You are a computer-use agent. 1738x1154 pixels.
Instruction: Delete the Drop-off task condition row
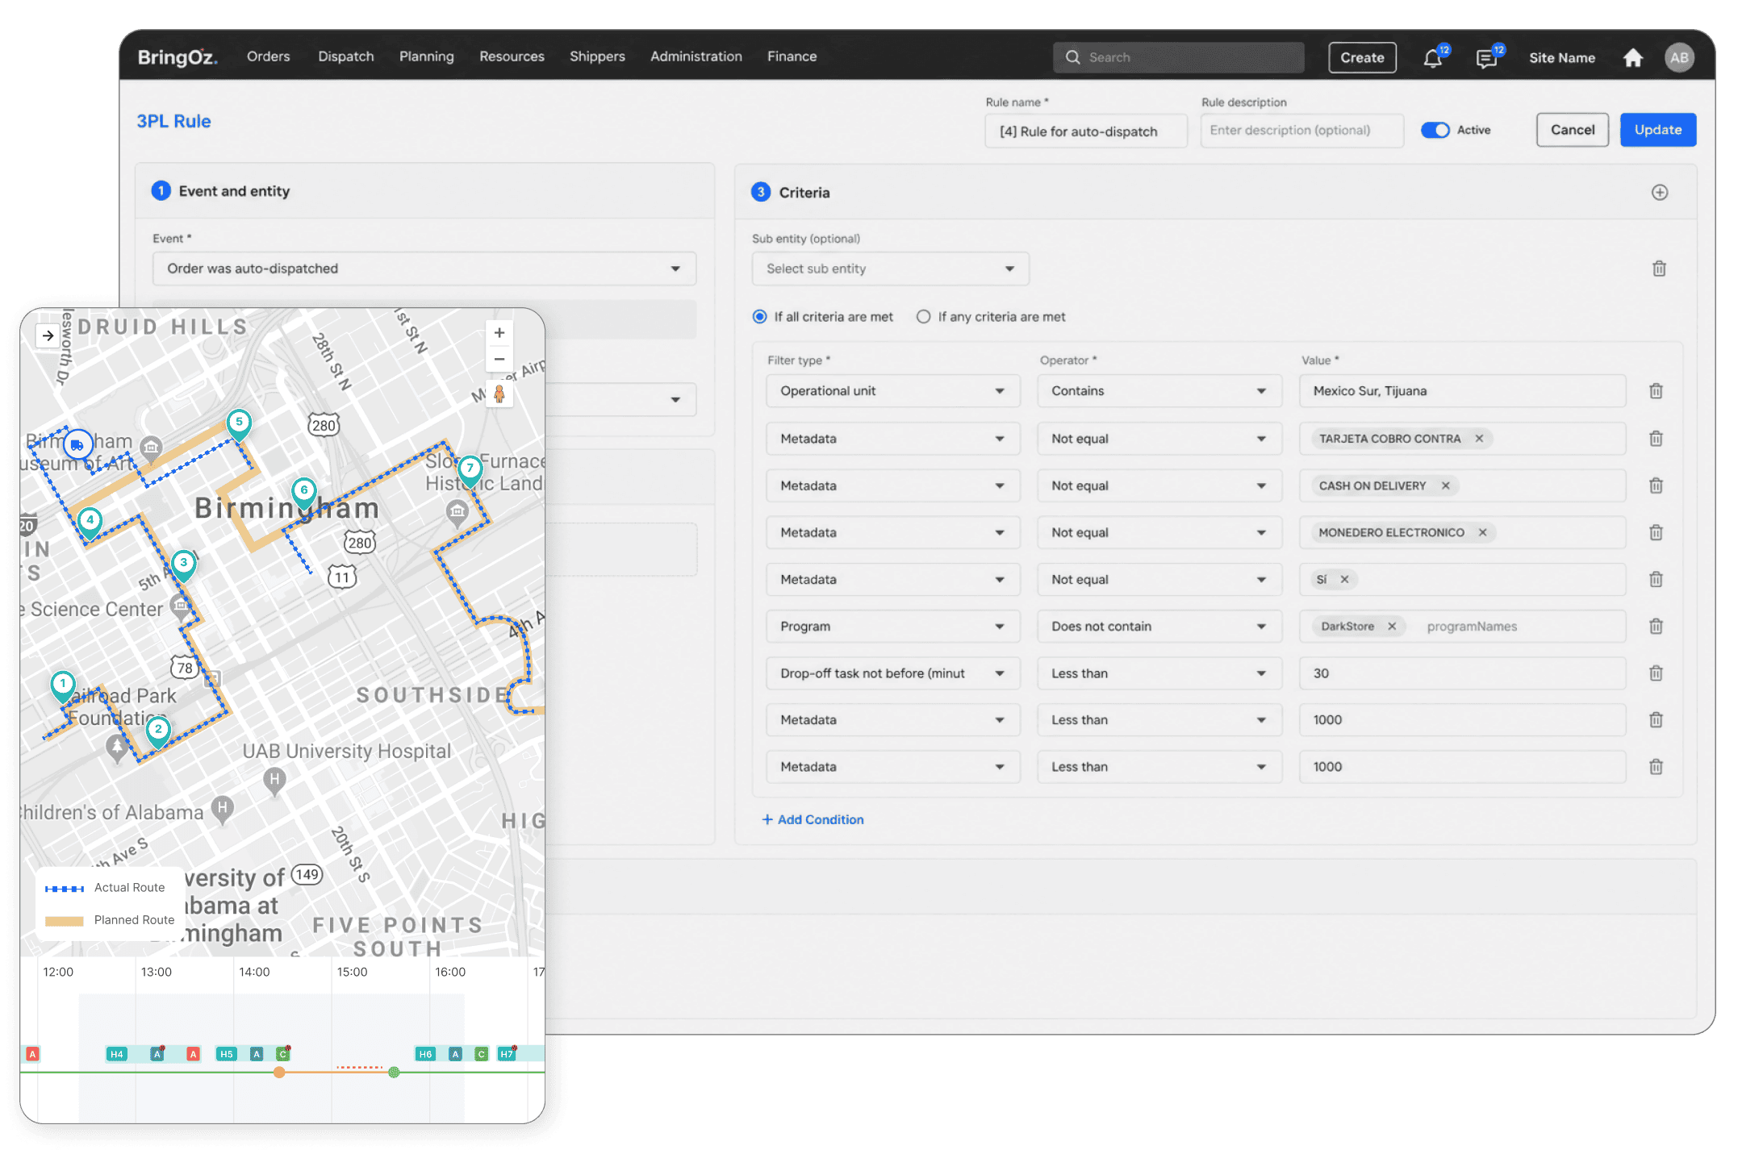[1656, 673]
